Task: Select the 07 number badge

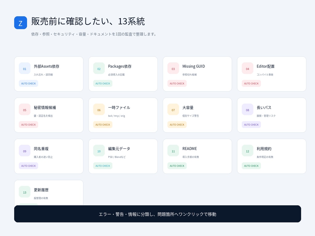Action: tap(173, 109)
